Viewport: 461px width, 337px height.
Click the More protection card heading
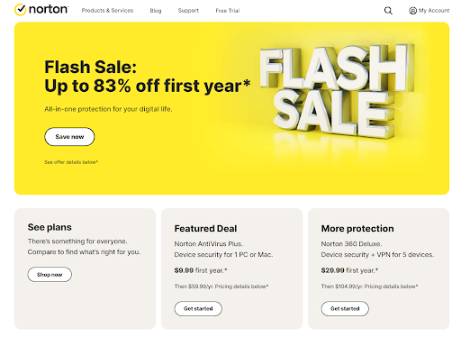357,229
